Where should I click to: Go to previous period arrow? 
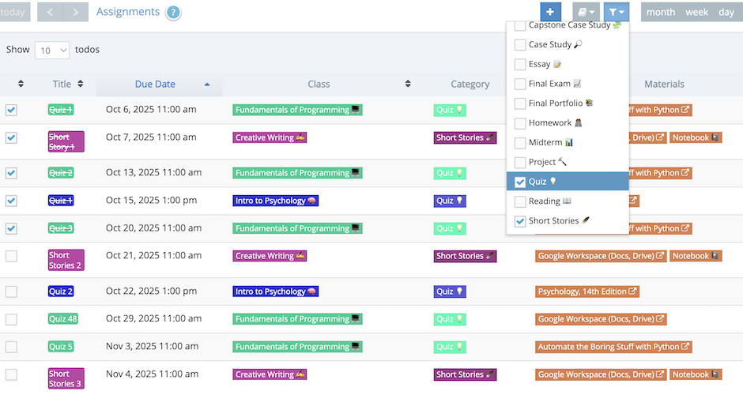tap(50, 12)
